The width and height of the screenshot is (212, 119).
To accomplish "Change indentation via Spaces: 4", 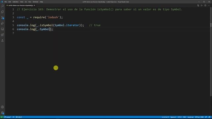I will (173, 117).
